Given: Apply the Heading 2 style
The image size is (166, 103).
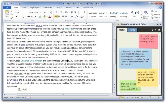Looking at the screenshot, I should (x=124, y=15).
